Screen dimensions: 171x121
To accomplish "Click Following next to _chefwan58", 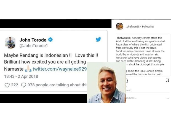I will tap(148, 26).
